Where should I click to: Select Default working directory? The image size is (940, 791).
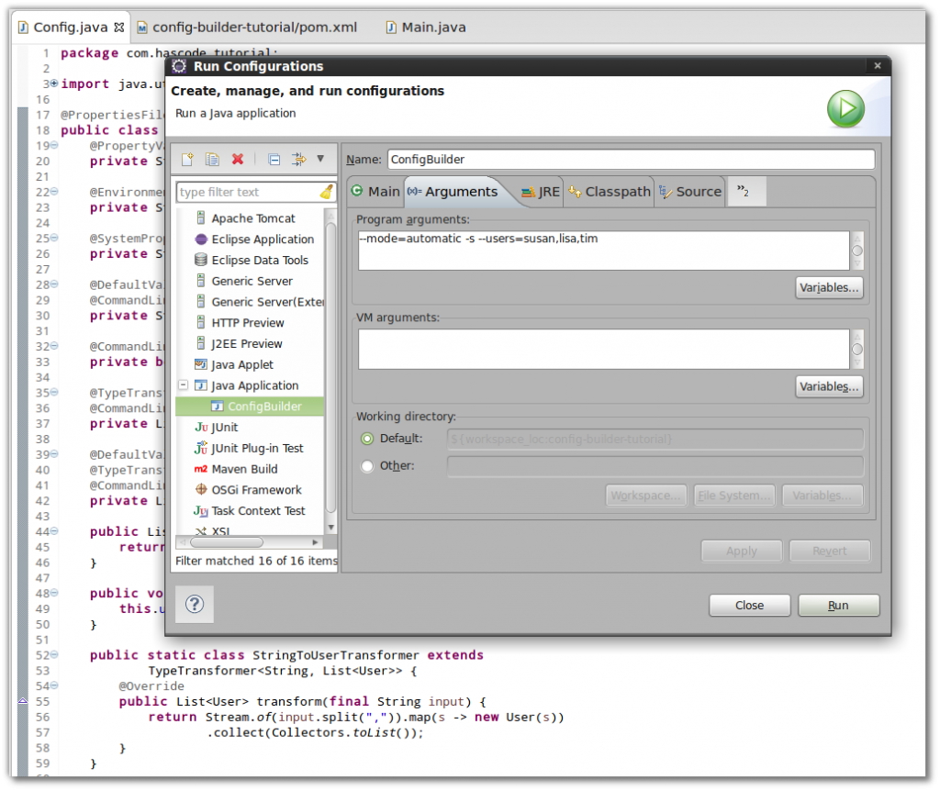367,439
